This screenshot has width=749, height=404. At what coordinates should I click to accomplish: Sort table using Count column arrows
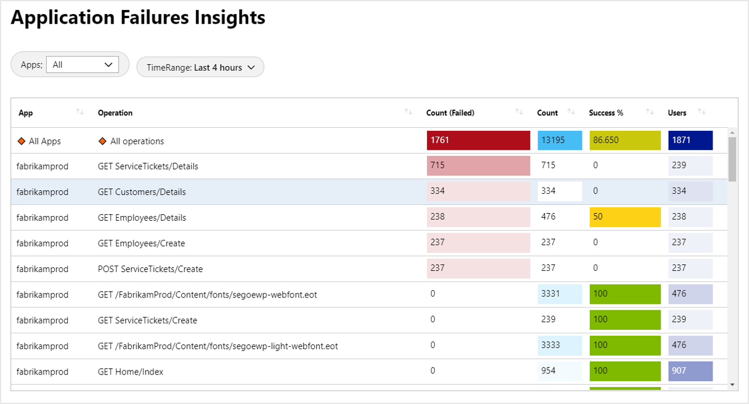(571, 112)
